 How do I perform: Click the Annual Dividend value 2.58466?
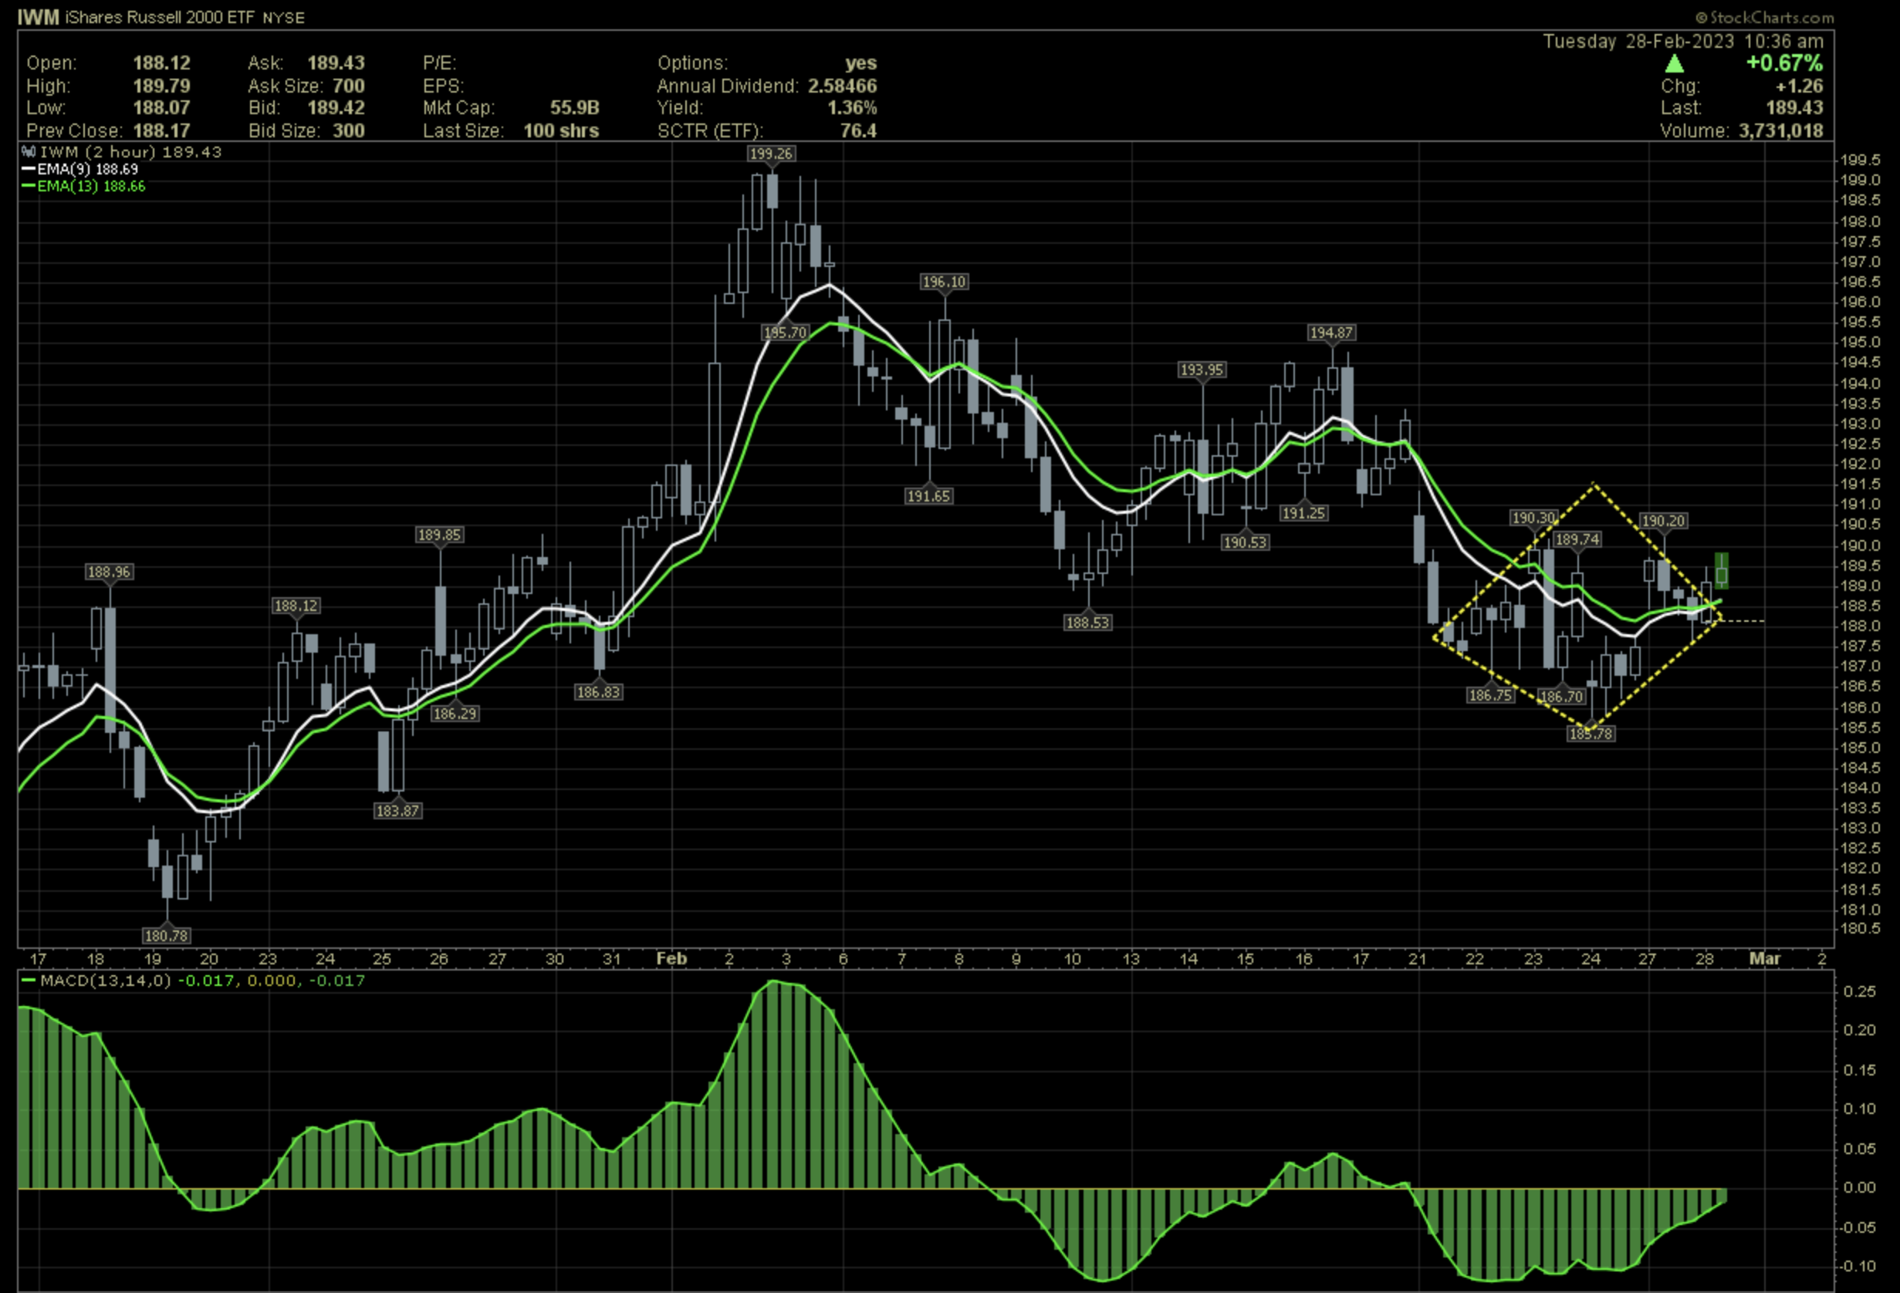(x=842, y=86)
